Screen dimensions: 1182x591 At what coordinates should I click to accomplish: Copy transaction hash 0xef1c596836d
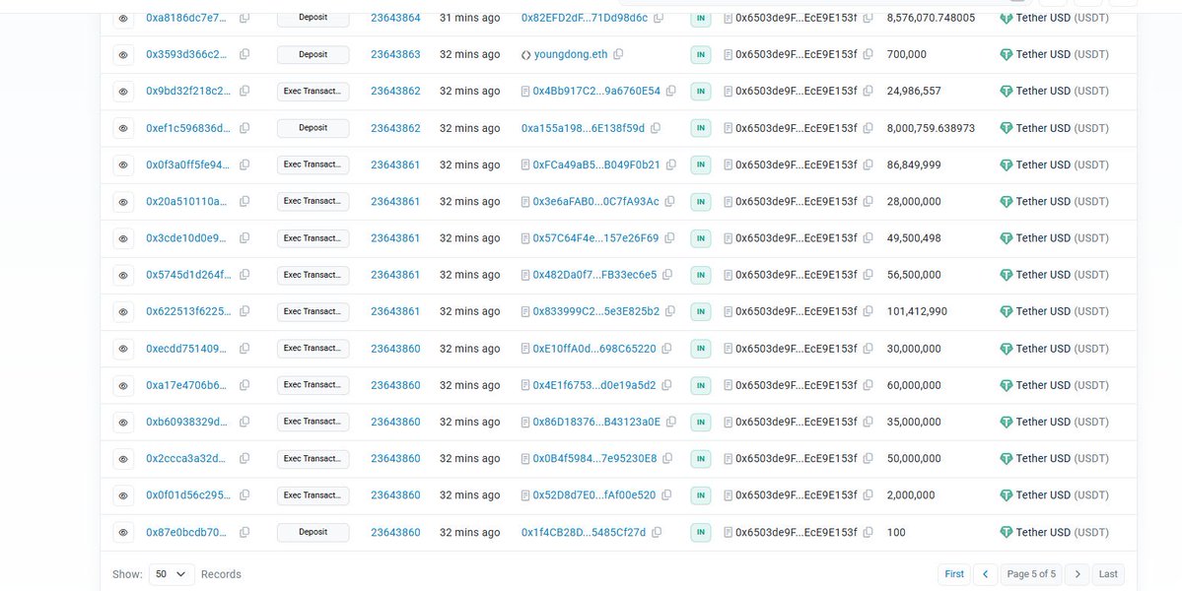244,128
